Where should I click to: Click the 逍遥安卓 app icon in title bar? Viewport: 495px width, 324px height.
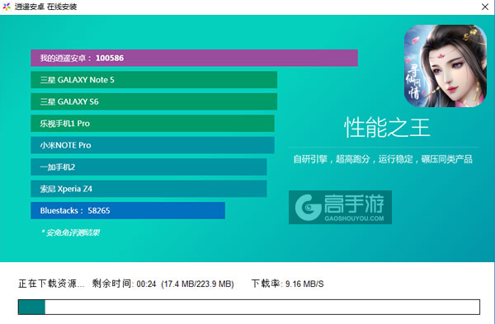point(7,7)
